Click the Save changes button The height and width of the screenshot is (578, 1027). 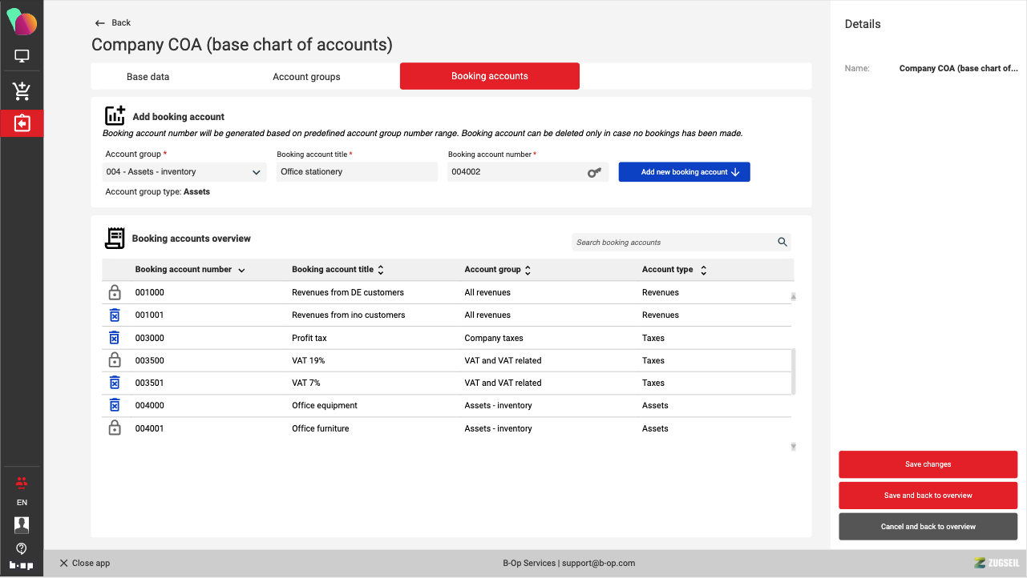coord(928,464)
